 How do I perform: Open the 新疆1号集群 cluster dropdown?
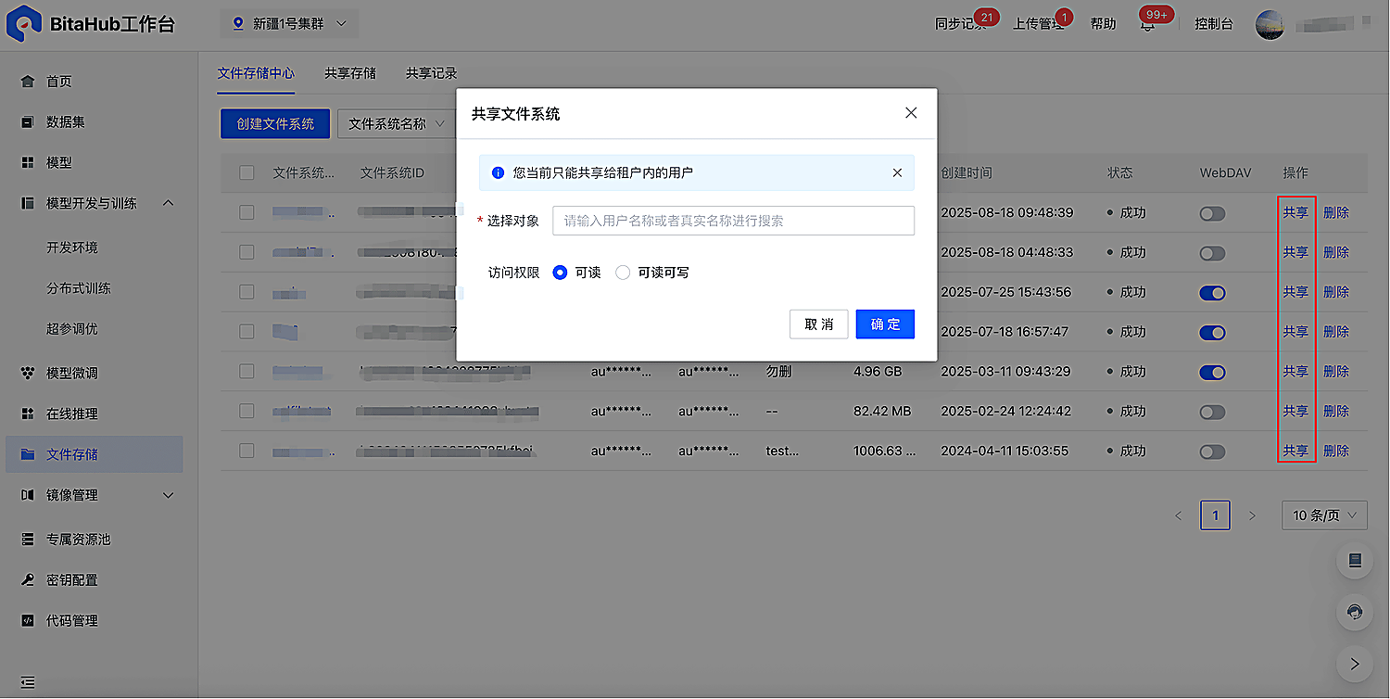coord(289,24)
